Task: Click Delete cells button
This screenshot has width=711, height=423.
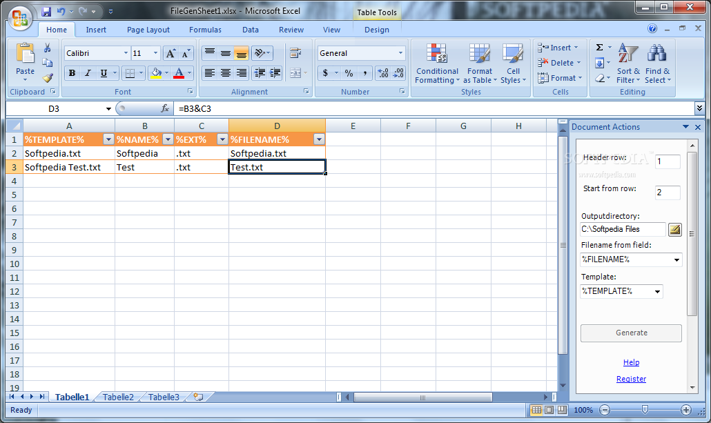Action: 559,63
